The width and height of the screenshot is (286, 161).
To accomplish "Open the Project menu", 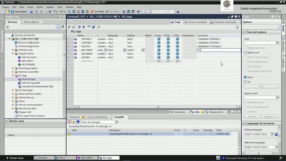I will coord(5,7).
